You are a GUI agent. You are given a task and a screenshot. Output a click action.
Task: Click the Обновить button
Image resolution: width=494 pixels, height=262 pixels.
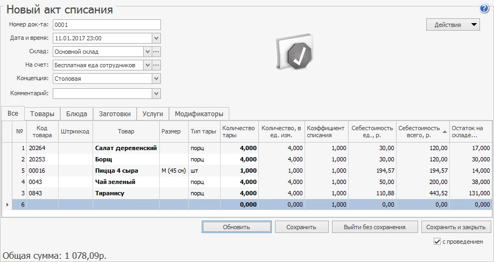[236, 227]
